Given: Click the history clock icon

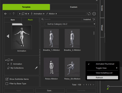Looking at the screenshot, I should [42, 24].
